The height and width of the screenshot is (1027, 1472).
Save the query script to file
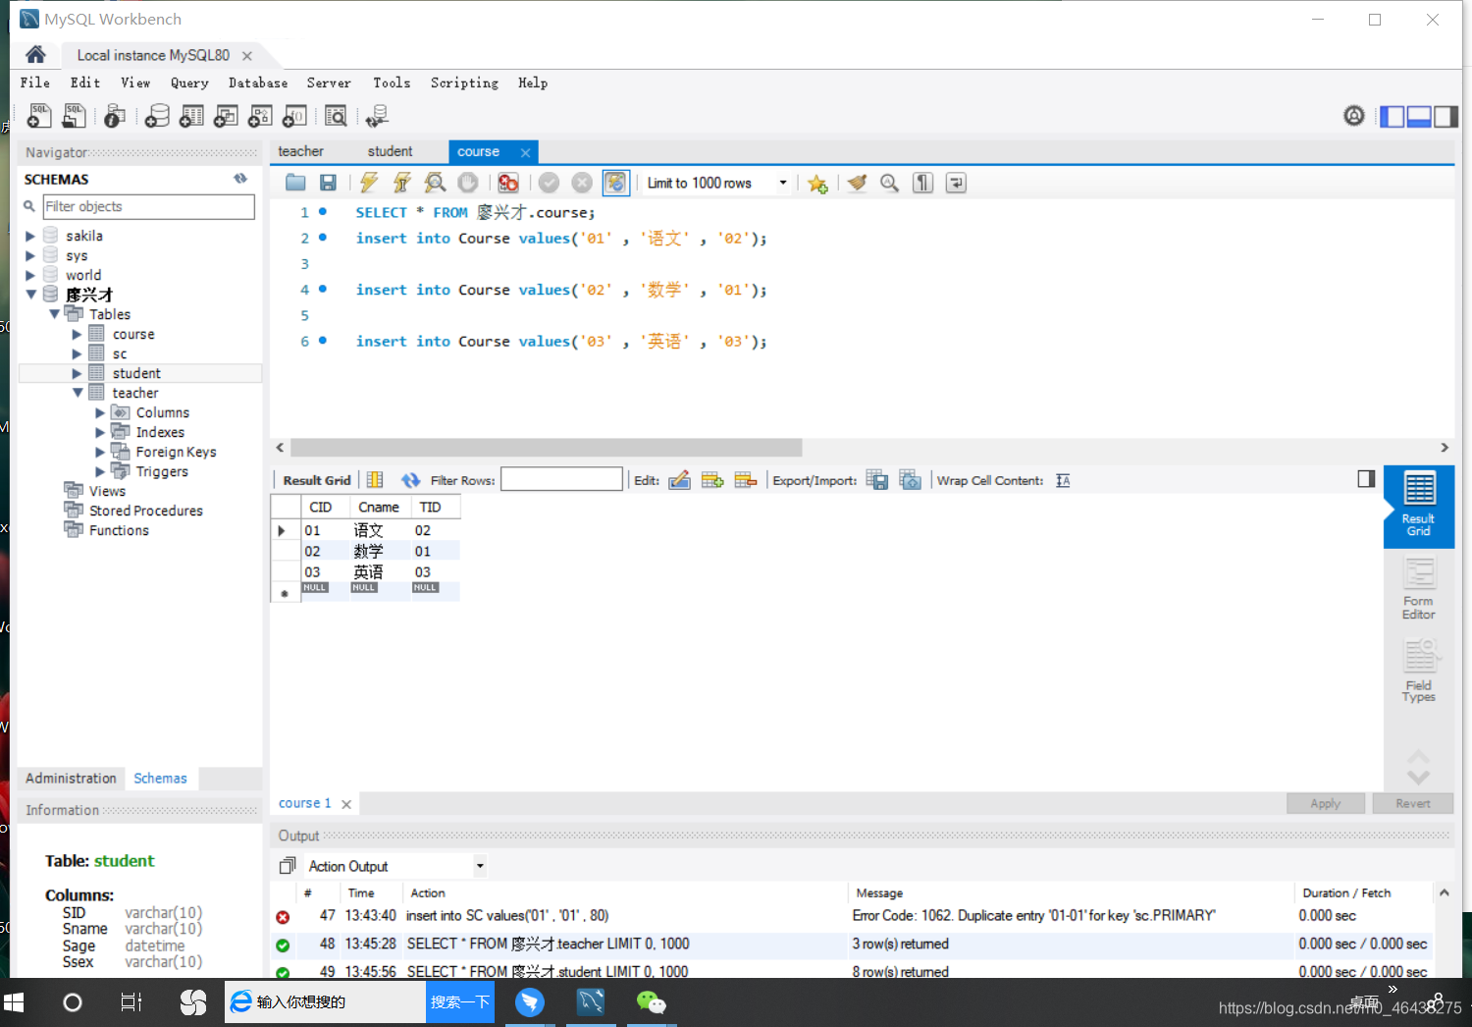pyautogui.click(x=329, y=183)
